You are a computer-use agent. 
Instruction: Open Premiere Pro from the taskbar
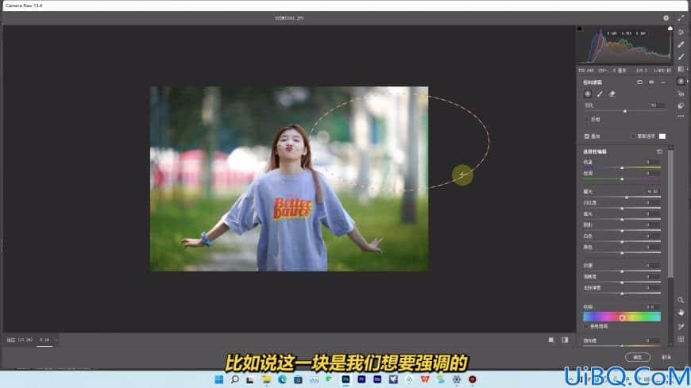click(361, 379)
